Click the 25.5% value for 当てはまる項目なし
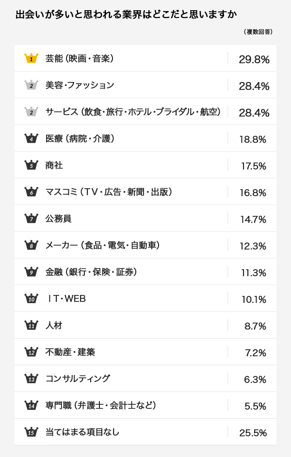This screenshot has height=457, width=291. (x=253, y=433)
